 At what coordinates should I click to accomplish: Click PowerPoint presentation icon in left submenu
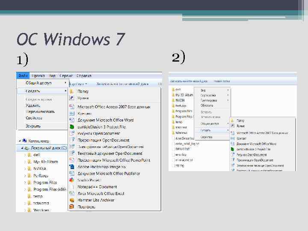72,160
